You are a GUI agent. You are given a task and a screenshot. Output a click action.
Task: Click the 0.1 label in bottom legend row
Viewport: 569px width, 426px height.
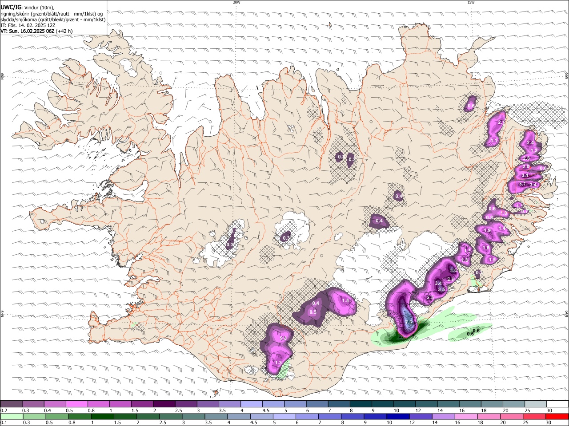pos(4,423)
